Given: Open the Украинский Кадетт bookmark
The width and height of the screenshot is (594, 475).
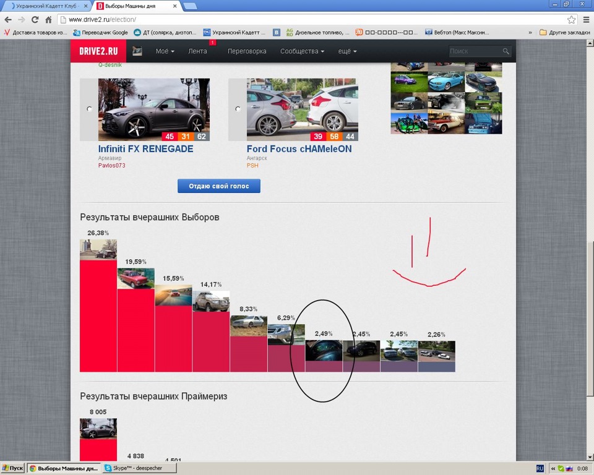Looking at the screenshot, I should pos(235,33).
